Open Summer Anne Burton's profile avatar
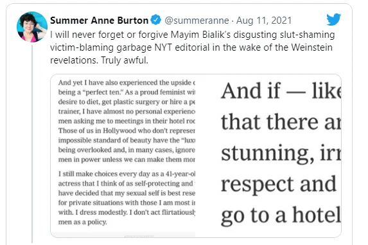This screenshot has width=368, height=245. pos(32,27)
